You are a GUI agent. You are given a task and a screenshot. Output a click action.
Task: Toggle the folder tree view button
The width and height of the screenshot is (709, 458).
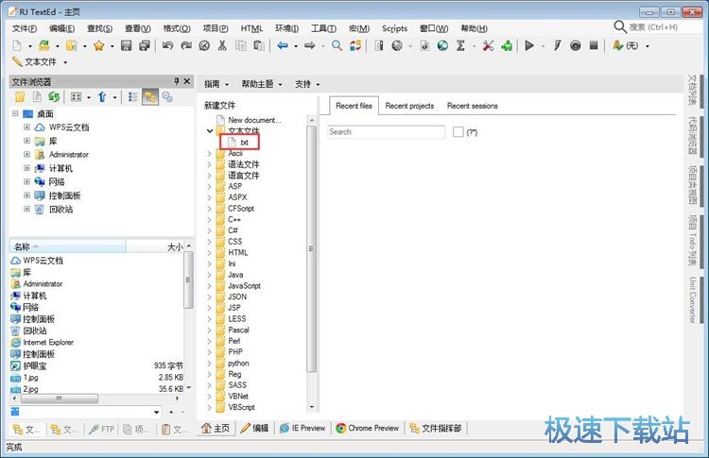pyautogui.click(x=150, y=97)
